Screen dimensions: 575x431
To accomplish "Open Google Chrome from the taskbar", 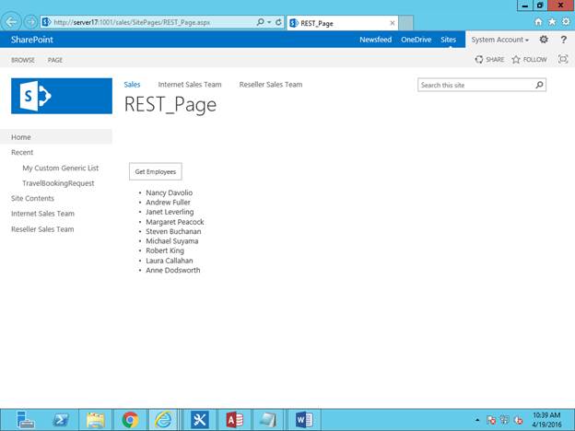I will pos(130,420).
